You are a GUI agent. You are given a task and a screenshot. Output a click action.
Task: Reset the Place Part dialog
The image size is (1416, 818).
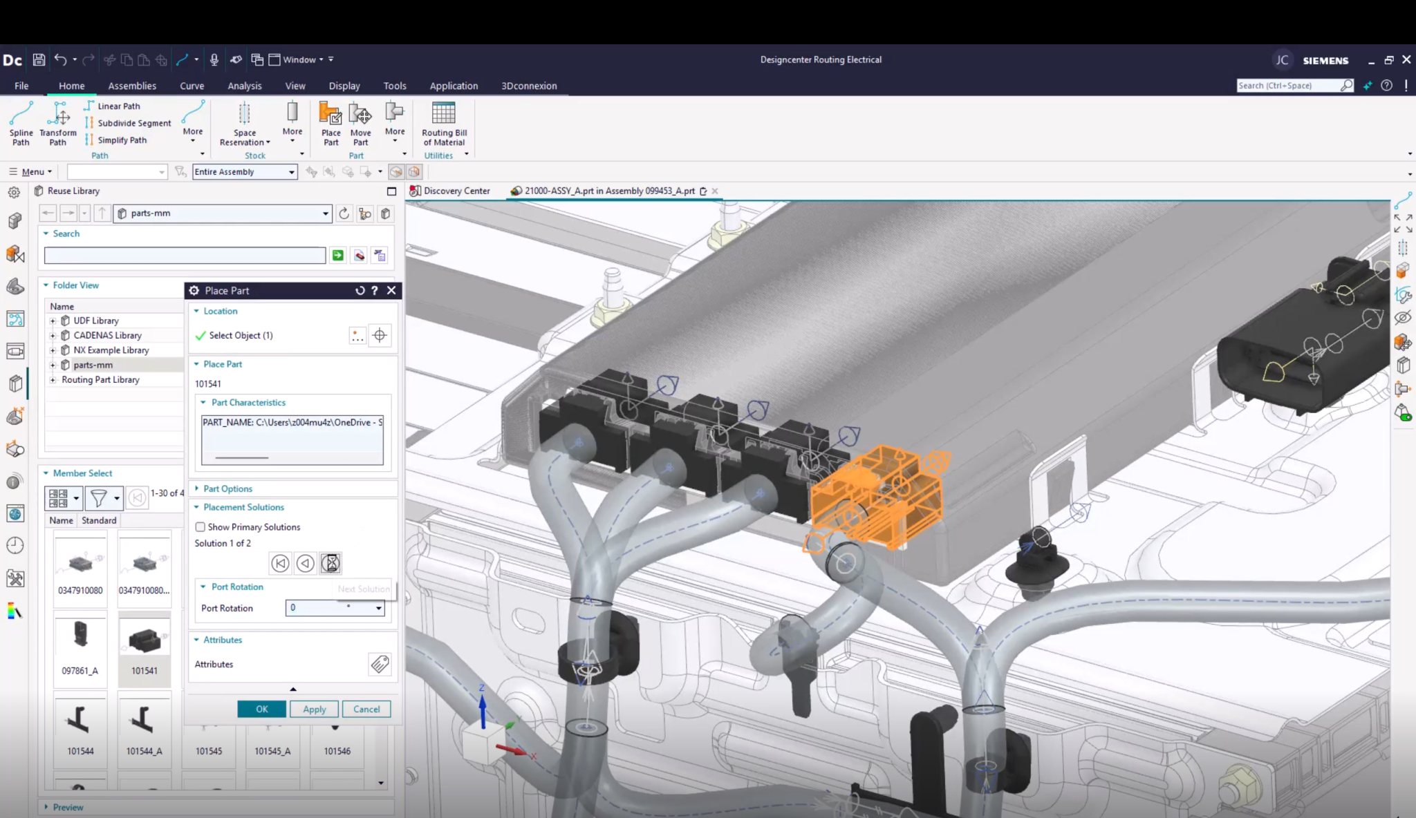click(x=360, y=291)
